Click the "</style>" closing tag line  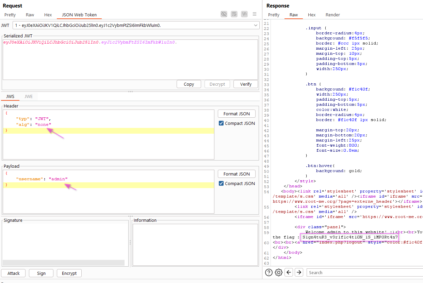pos(305,181)
